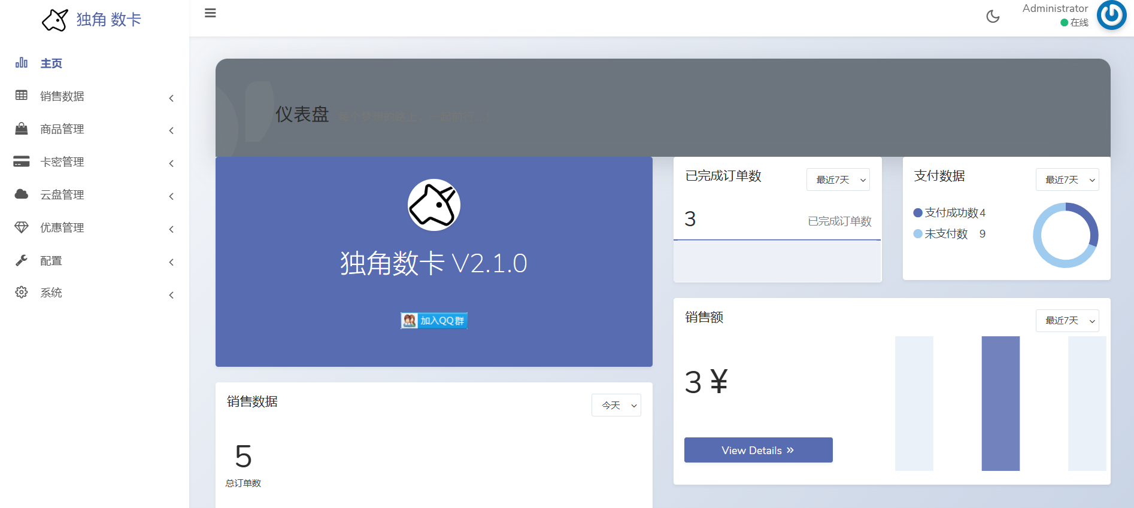This screenshot has height=508, width=1134.
Task: Open 已完成订单数 最近7天 dropdown
Action: (x=838, y=180)
